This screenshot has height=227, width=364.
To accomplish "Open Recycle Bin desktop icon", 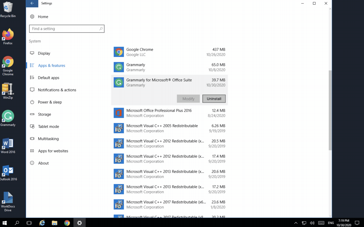I will (8, 10).
